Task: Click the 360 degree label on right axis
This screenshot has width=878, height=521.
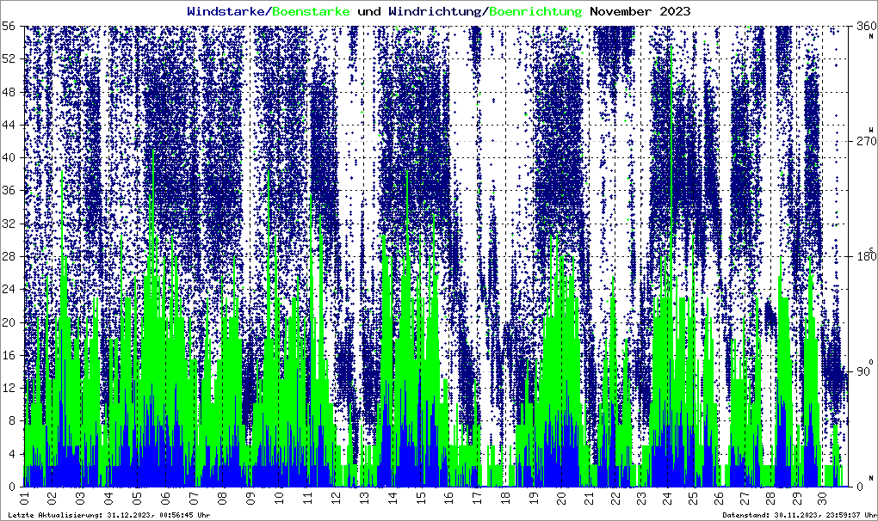Action: 863,27
